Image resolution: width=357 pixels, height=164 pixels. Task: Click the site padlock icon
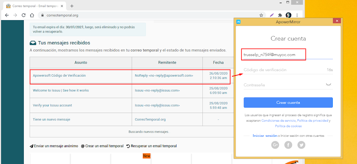42,15
